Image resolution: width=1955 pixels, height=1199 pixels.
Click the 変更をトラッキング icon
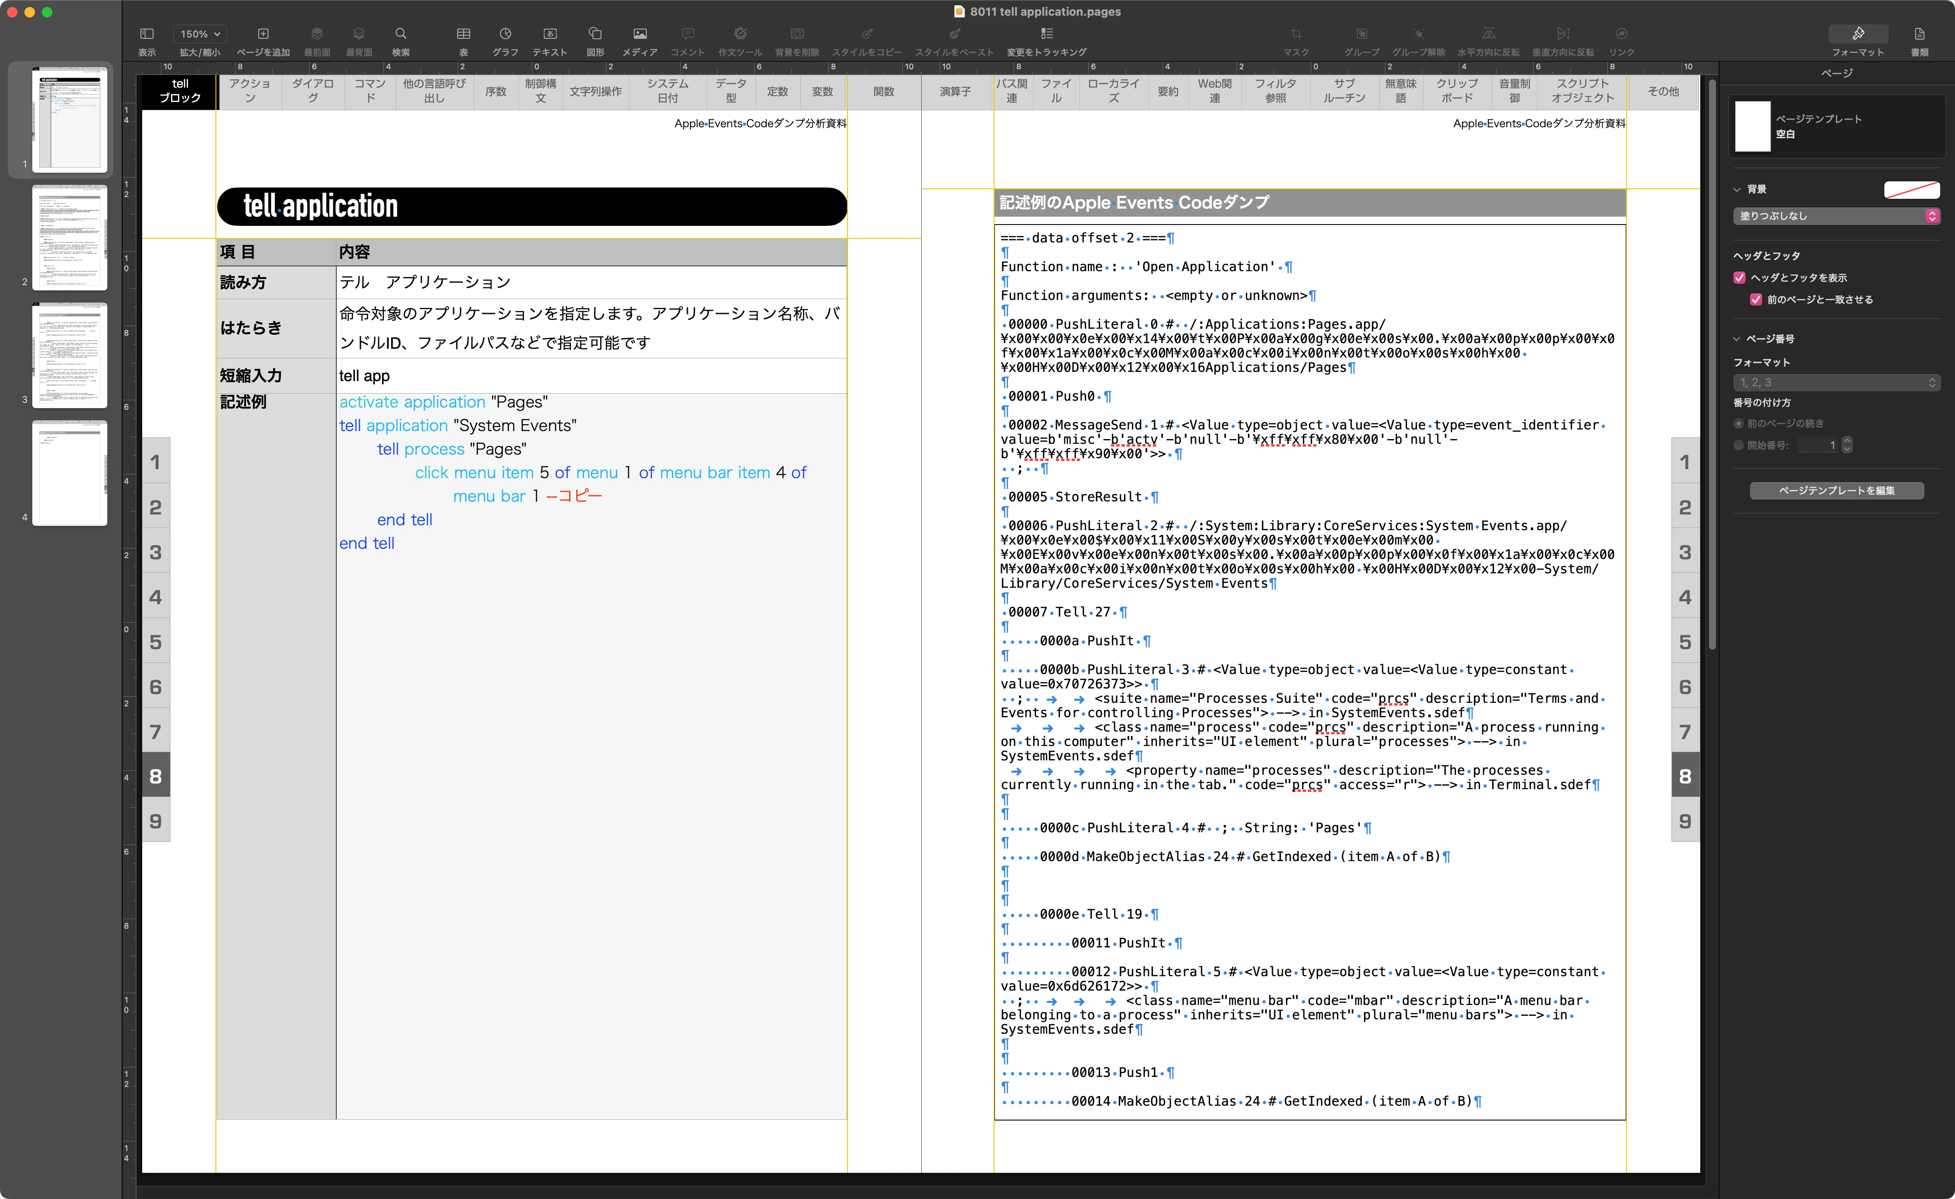point(1046,34)
